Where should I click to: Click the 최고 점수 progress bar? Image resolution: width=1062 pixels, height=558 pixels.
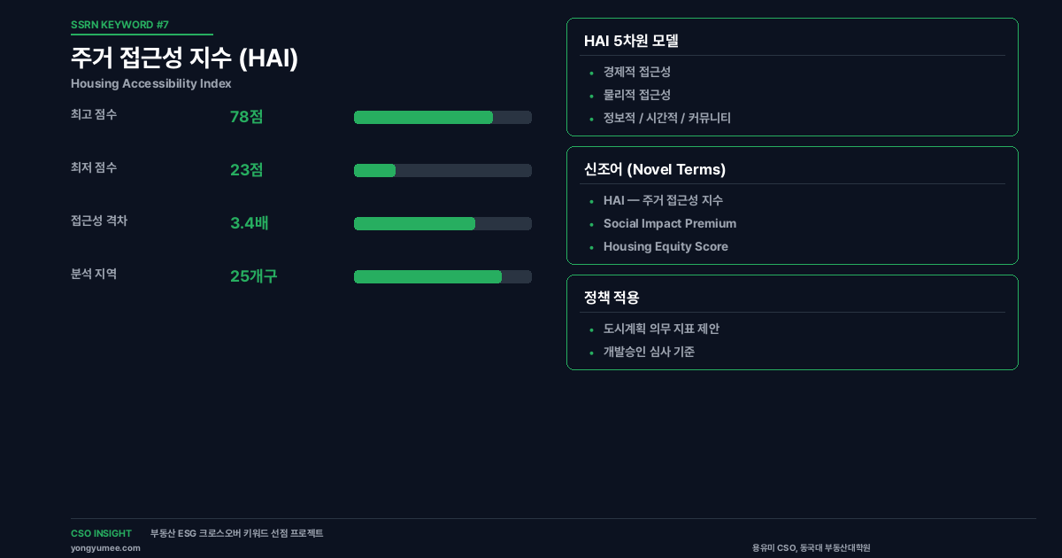[442, 117]
